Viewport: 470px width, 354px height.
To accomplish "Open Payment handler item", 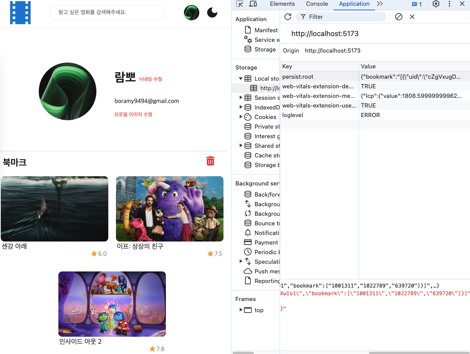I will (262, 242).
